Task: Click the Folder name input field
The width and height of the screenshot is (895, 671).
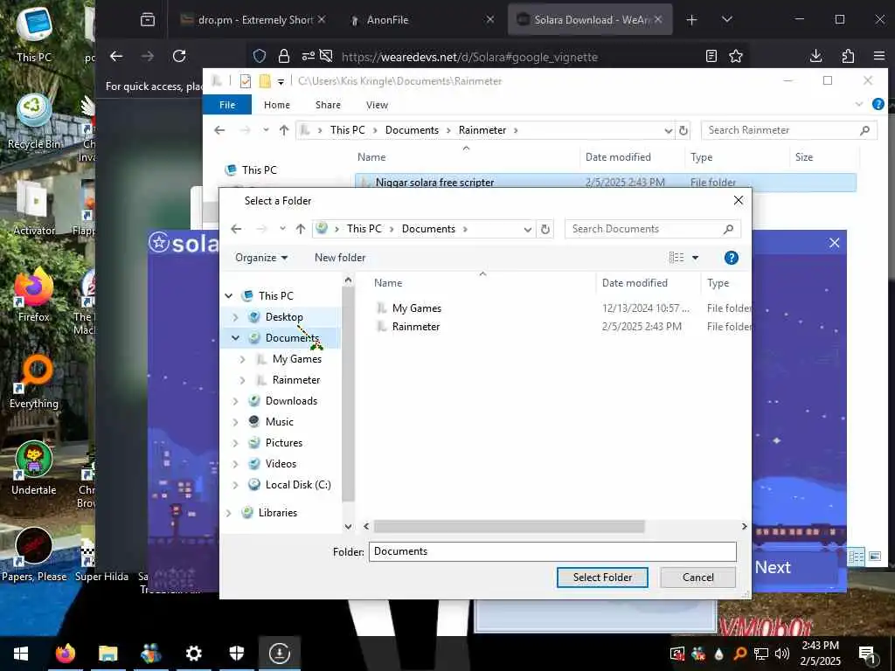Action: [552, 551]
